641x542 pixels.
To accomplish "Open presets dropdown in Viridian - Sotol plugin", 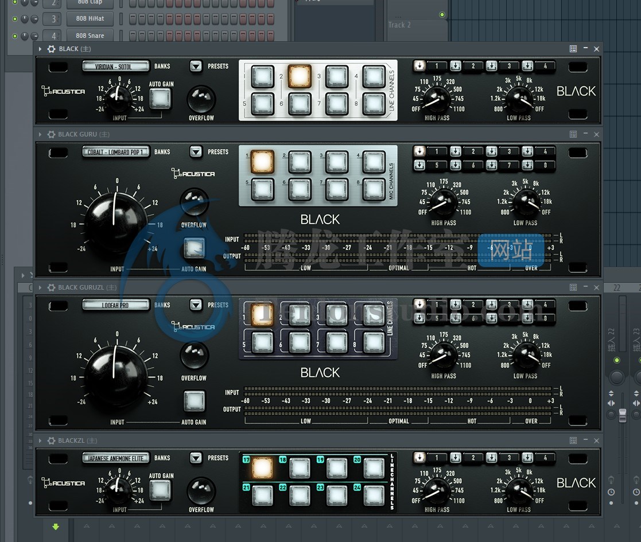I will 196,66.
